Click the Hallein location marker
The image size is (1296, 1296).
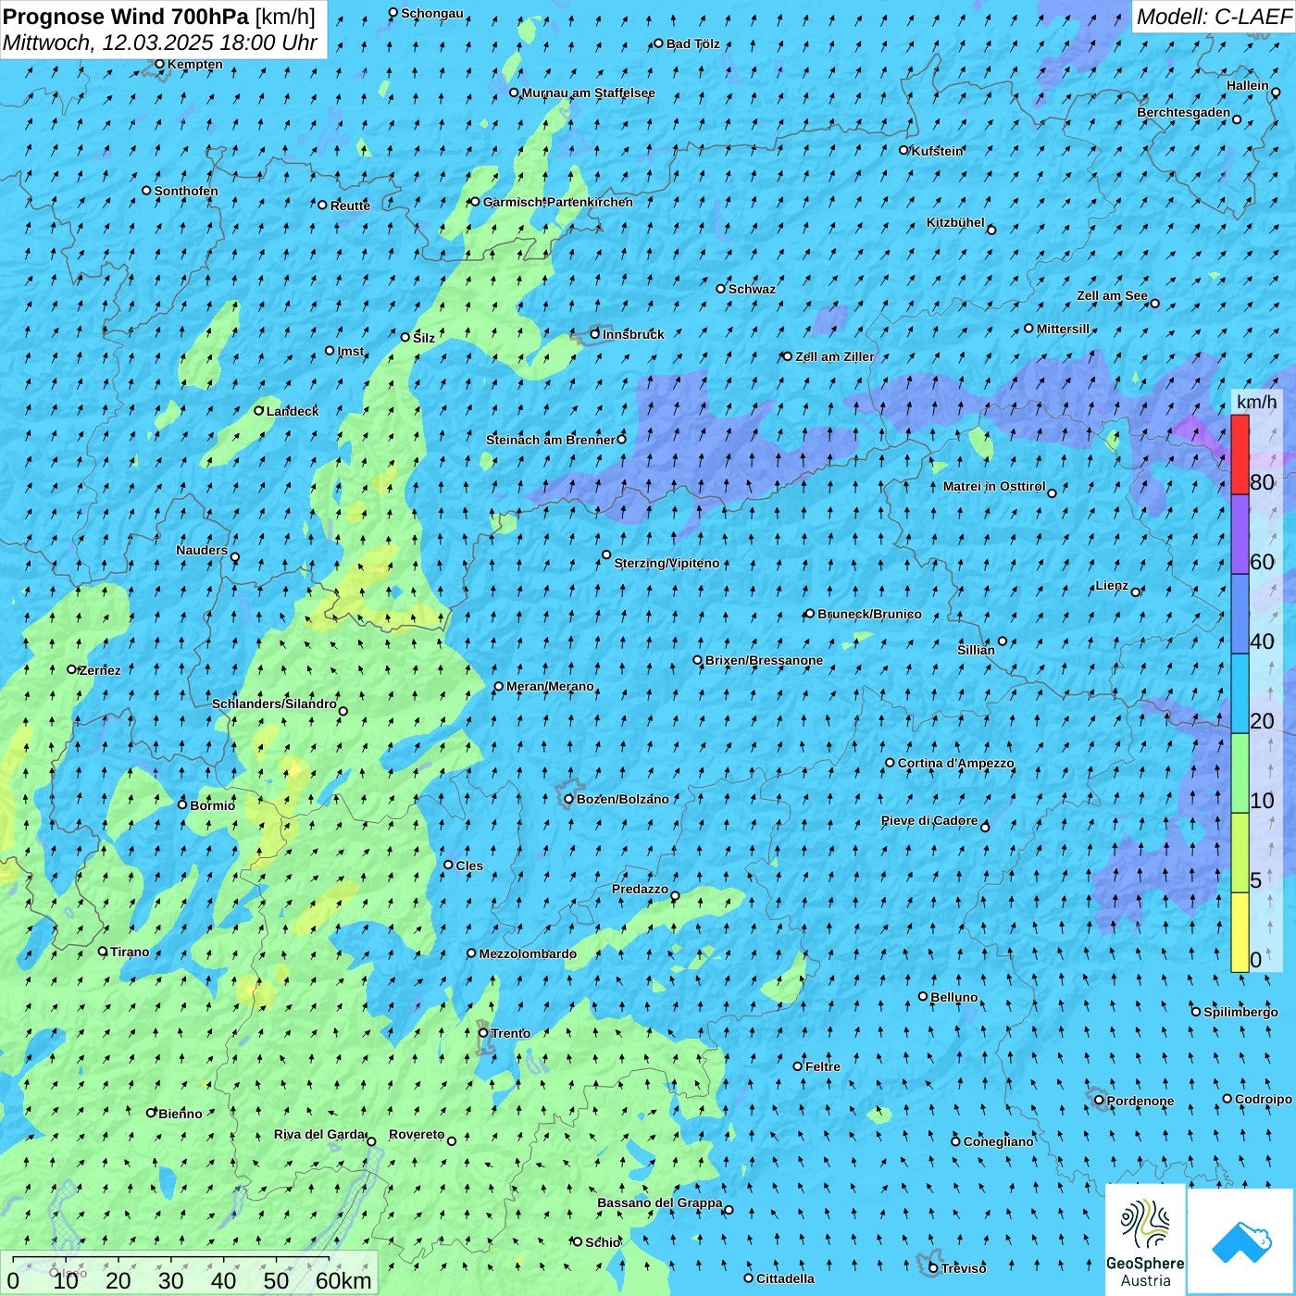click(x=1276, y=93)
